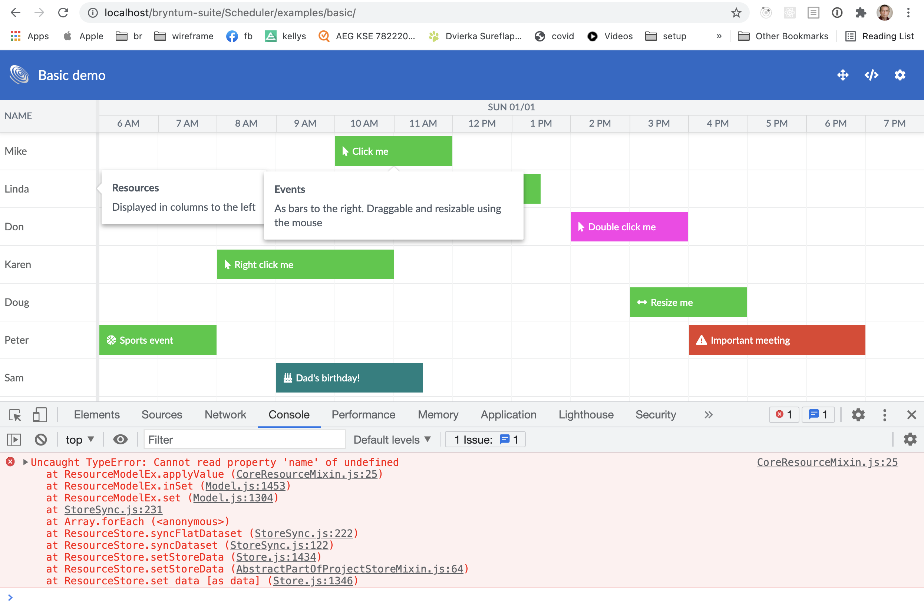Switch to the Lighthouse tab
Image resolution: width=924 pixels, height=611 pixels.
point(586,415)
